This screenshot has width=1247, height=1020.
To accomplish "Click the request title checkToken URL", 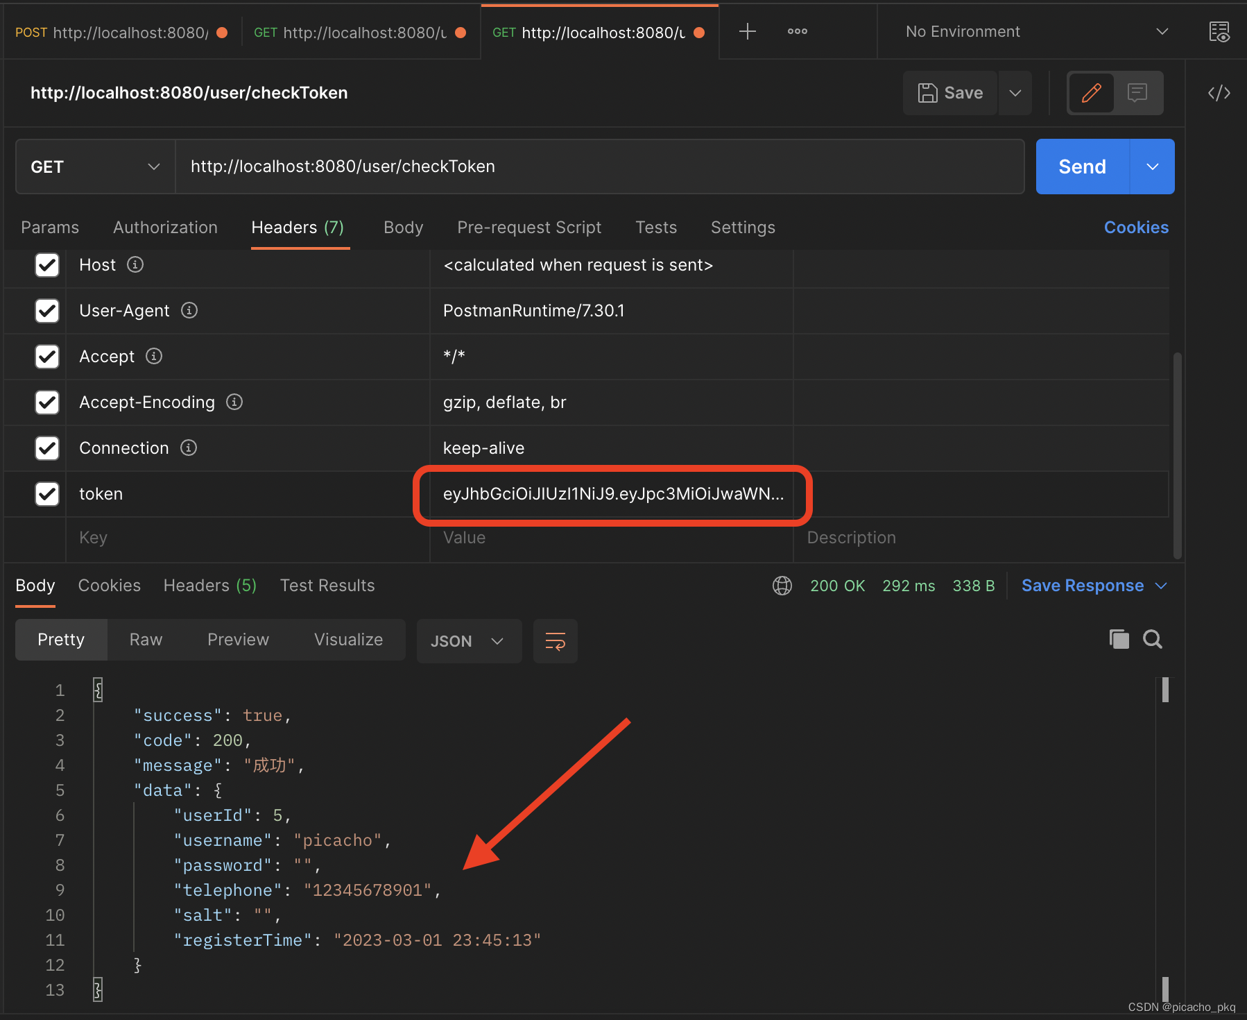I will (x=189, y=93).
